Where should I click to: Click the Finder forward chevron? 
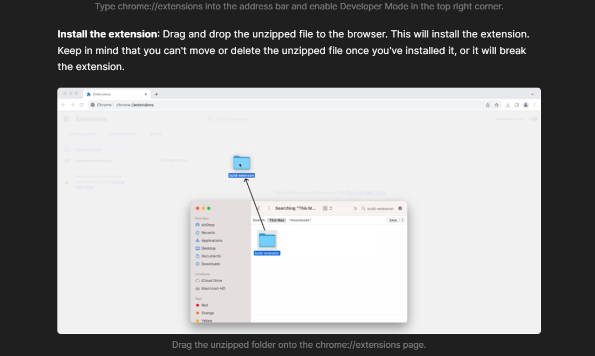point(268,208)
